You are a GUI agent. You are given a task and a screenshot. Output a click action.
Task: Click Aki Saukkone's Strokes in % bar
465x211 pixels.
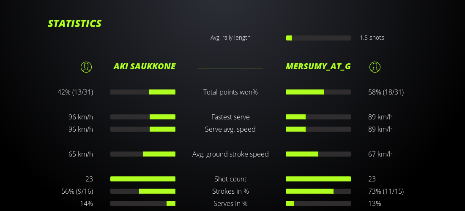point(143,191)
